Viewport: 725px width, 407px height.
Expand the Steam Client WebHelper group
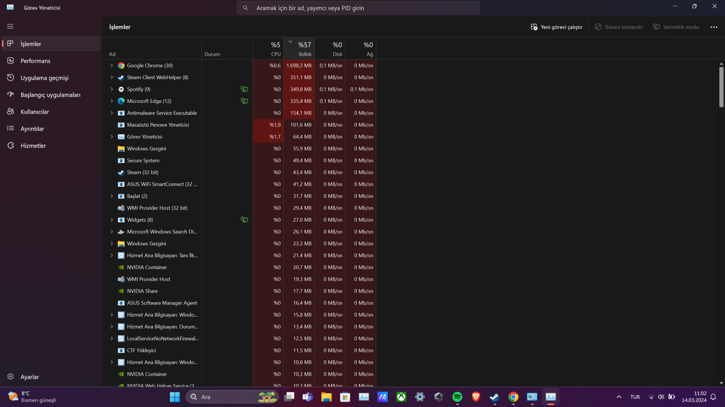112,77
